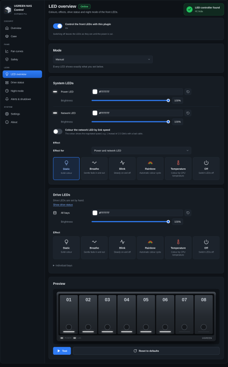
Task: Select Off effect for system LEDs
Action: click(x=206, y=168)
